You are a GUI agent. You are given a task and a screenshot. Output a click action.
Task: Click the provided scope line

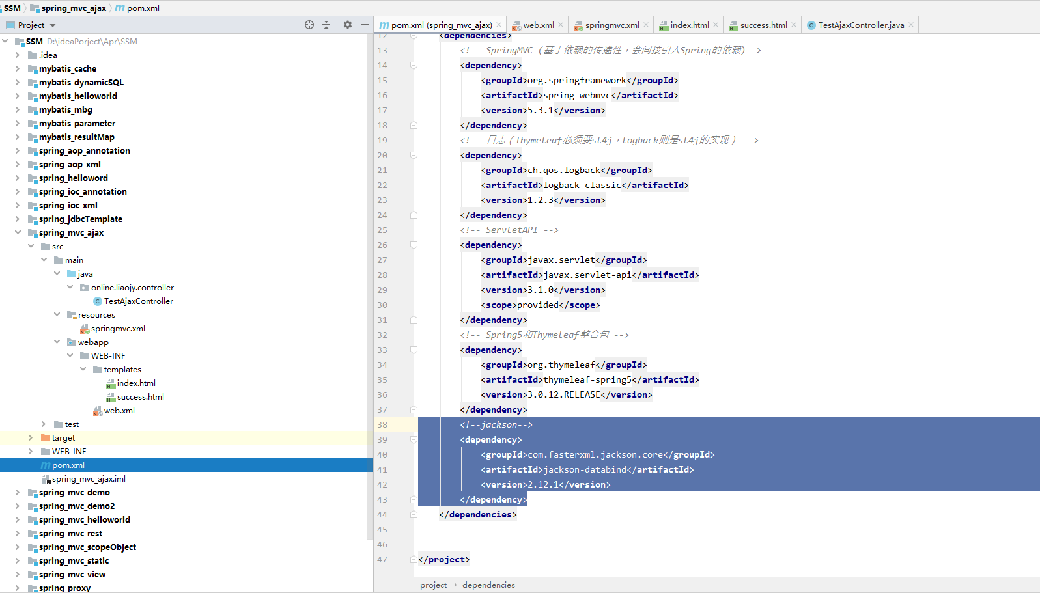tap(541, 305)
